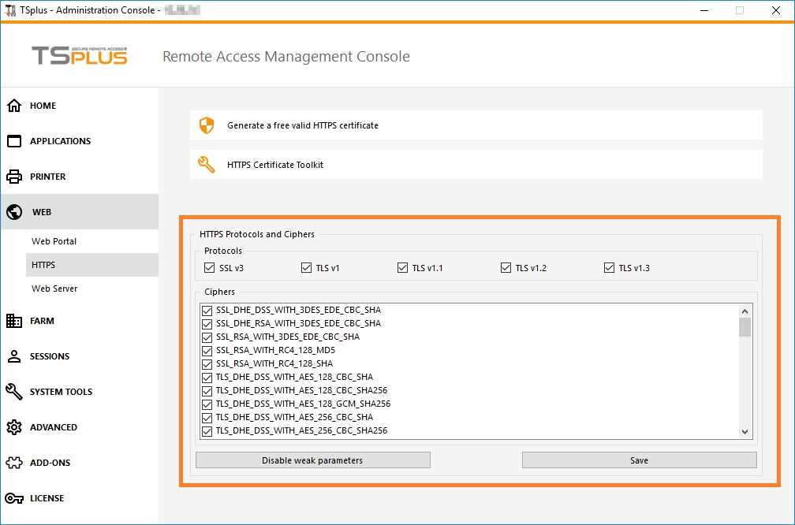Click the TSplus logo
This screenshot has height=525, width=795.
[79, 56]
